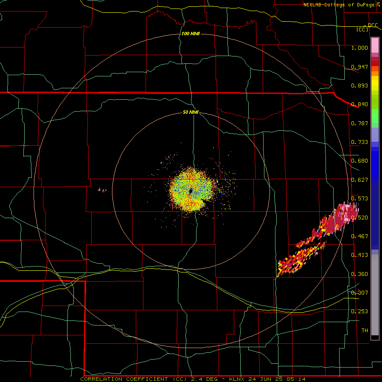Pick the gray segment of the color bar
Image resolution: width=382 pixels, height=382 pixels.
(x=375, y=295)
